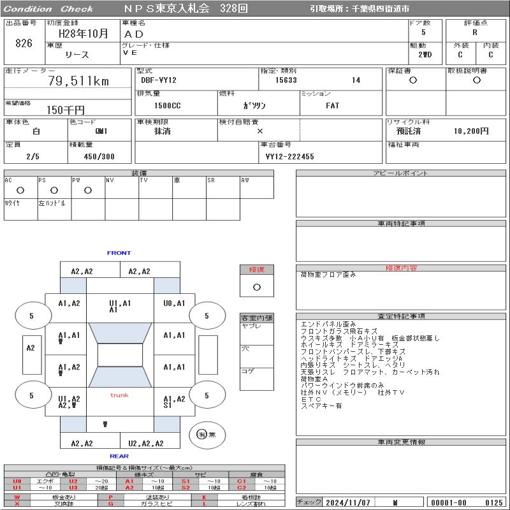This screenshot has height=510, width=510.
Task: Click the 保証書 warranty circle mark
Action: (413, 80)
